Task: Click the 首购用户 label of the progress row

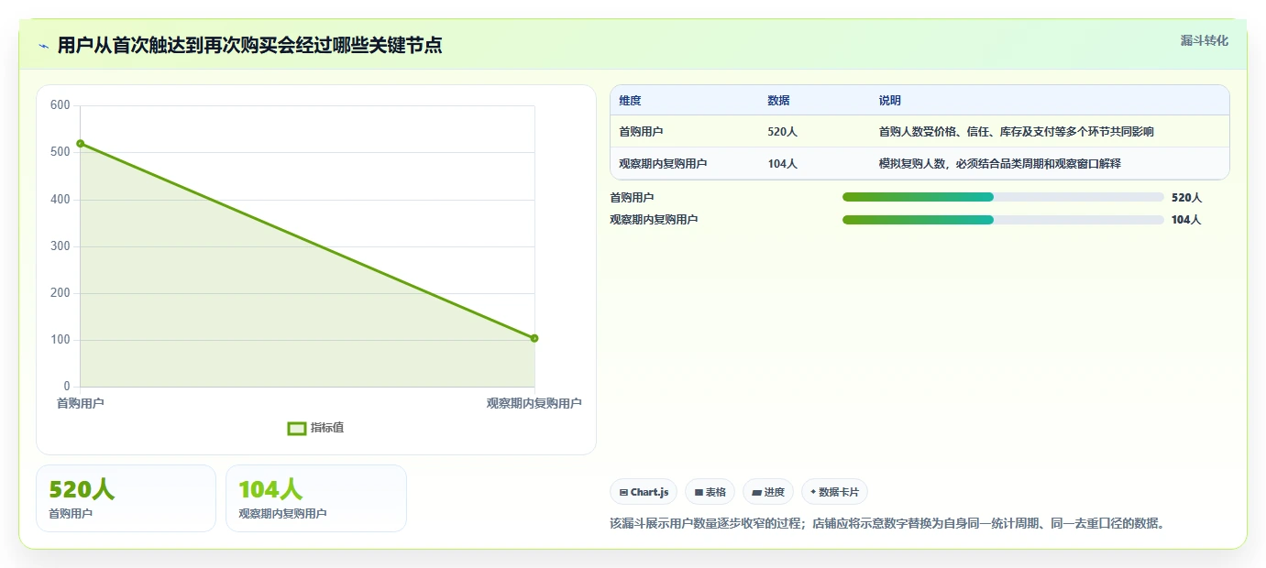Action: pyautogui.click(x=632, y=197)
